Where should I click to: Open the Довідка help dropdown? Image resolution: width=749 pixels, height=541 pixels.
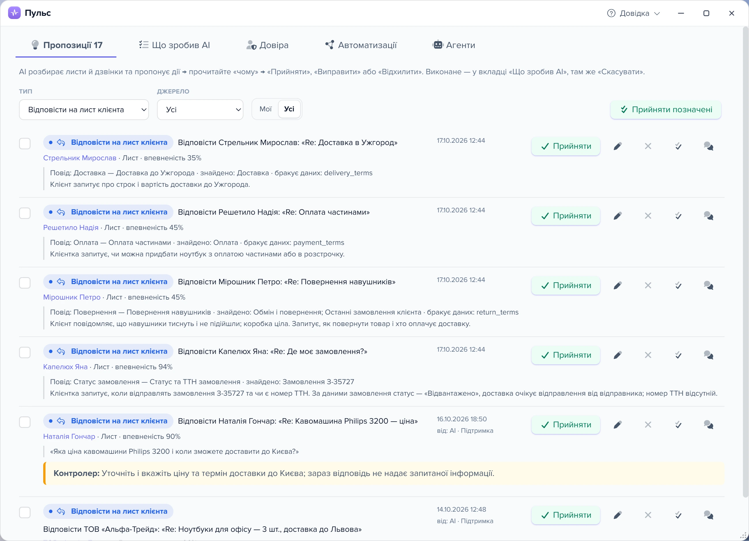tap(633, 13)
